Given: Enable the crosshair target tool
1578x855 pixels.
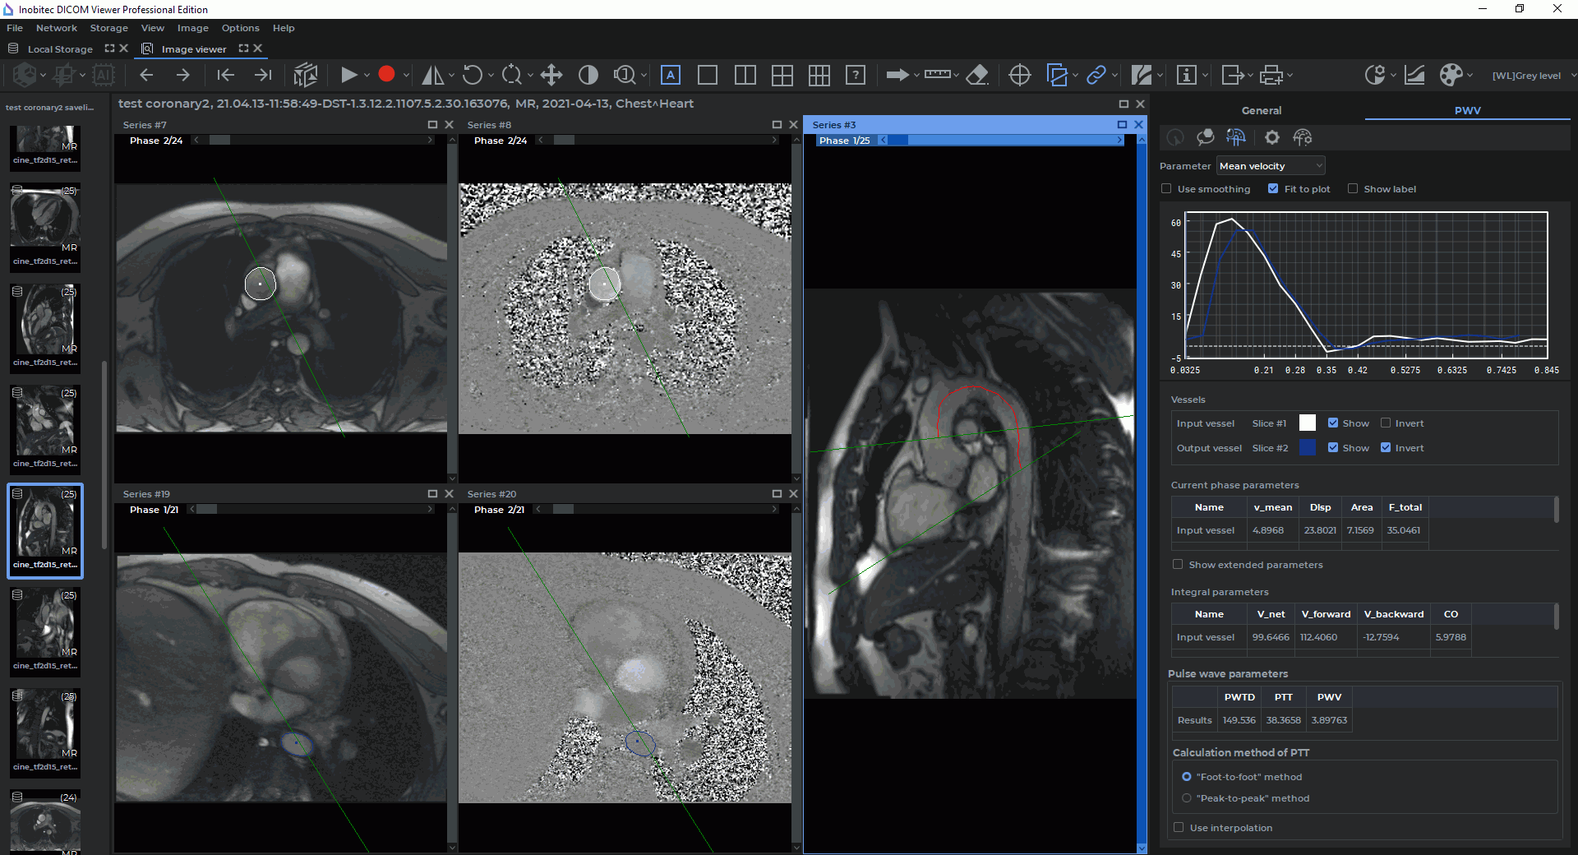Looking at the screenshot, I should coord(1020,75).
